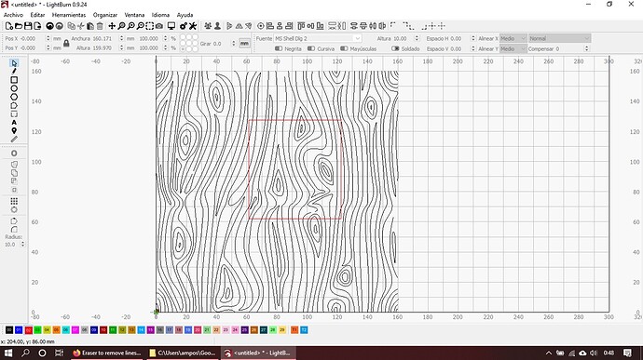
Task: Open the Fuente font dropdown
Action: coord(318,38)
